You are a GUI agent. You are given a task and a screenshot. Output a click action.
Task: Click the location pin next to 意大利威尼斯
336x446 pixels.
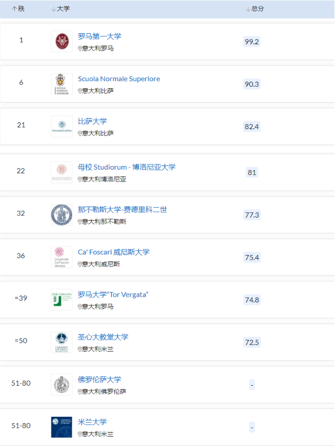point(80,264)
